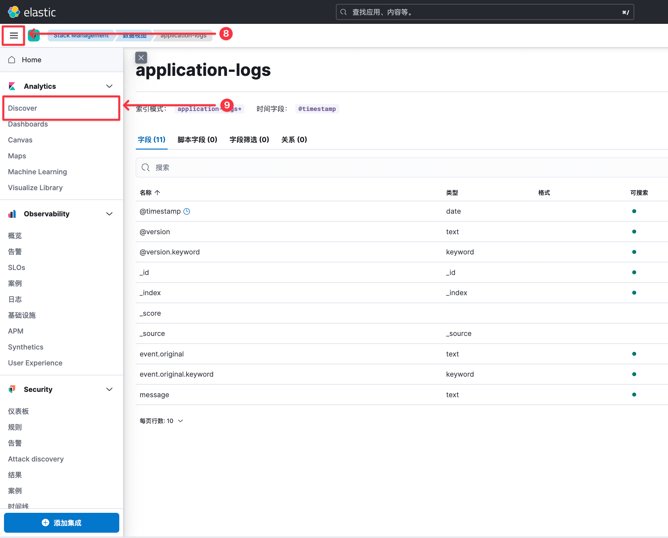
Task: Open SLOs under Observability
Action: tap(17, 267)
